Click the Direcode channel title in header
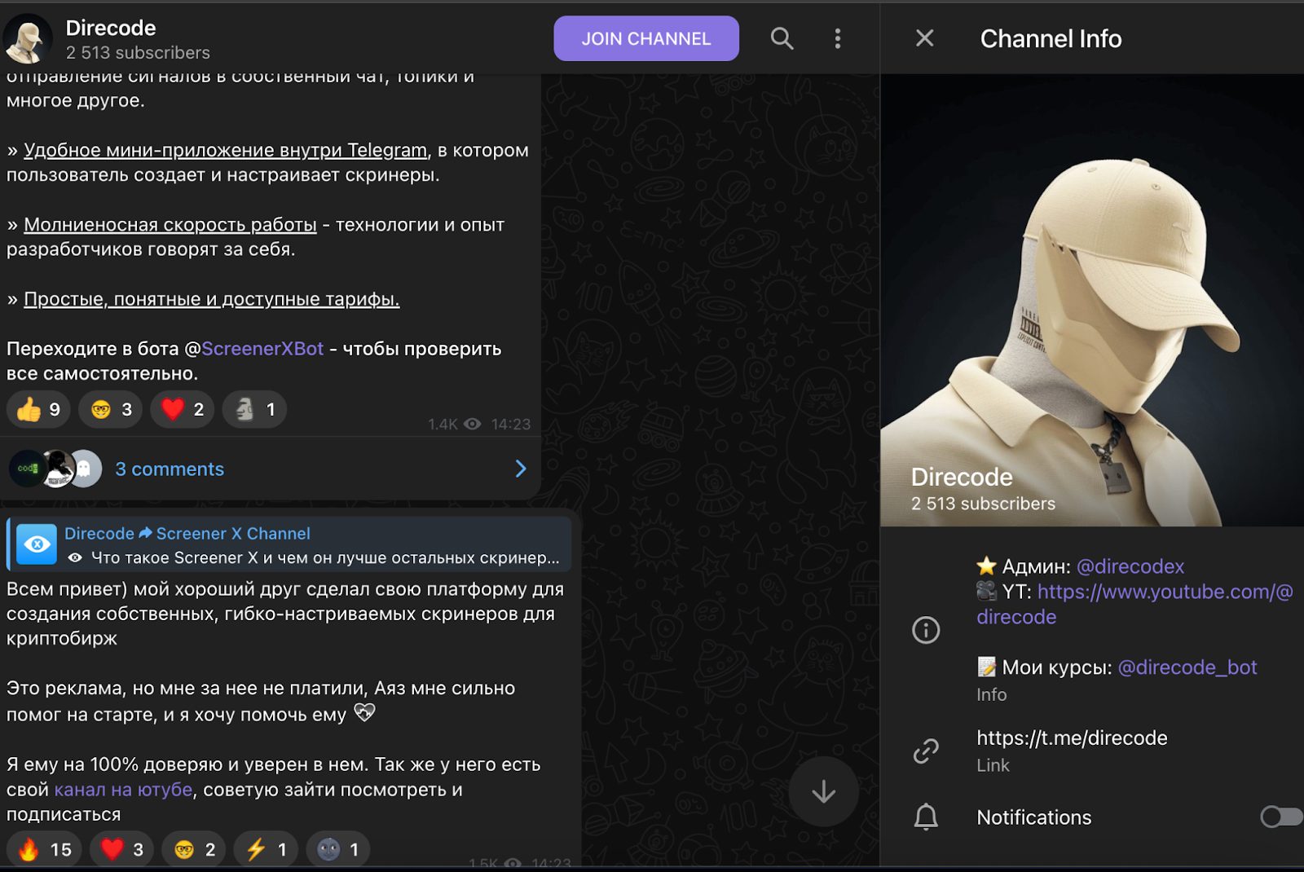Image resolution: width=1304 pixels, height=872 pixels. pos(111,28)
